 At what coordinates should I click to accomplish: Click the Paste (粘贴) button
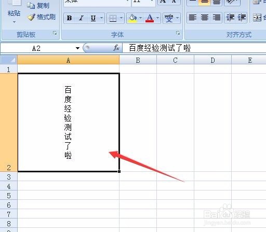(x=14, y=9)
